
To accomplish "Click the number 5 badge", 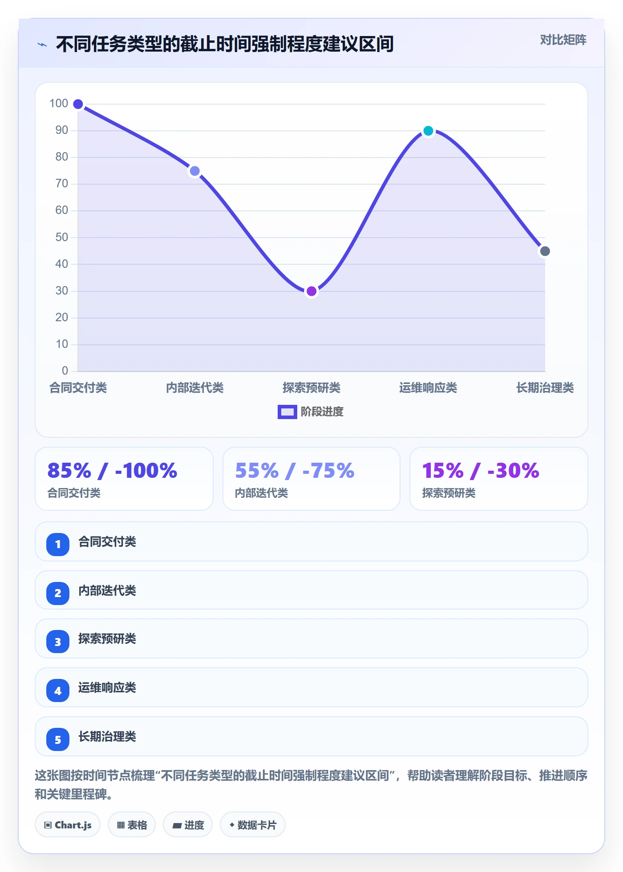I will (58, 740).
